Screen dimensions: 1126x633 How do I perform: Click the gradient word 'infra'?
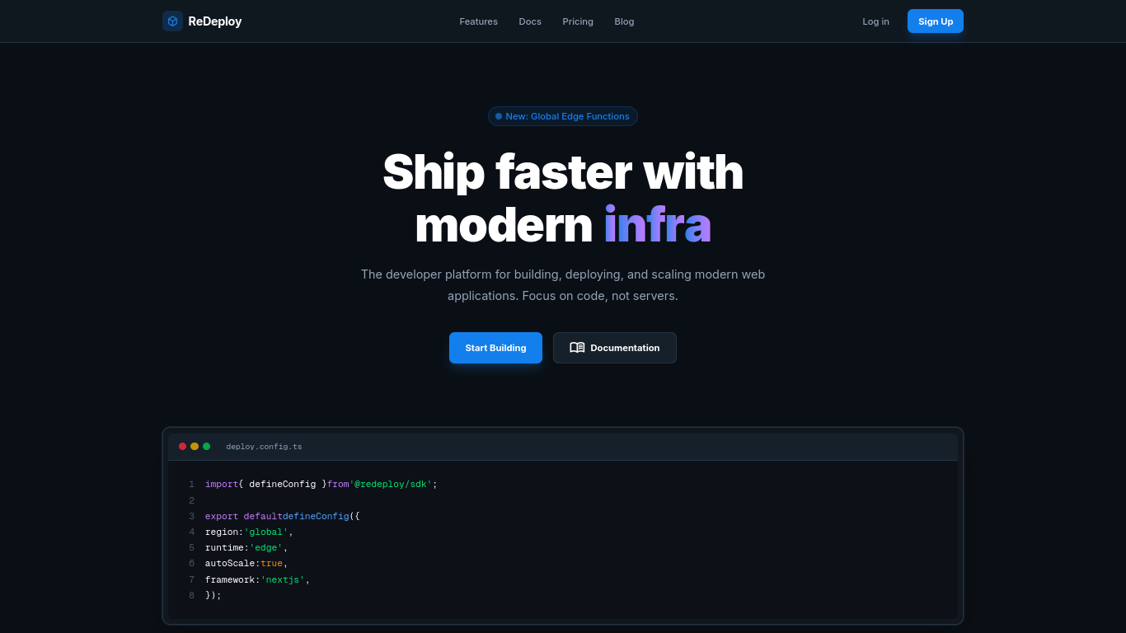(x=657, y=225)
